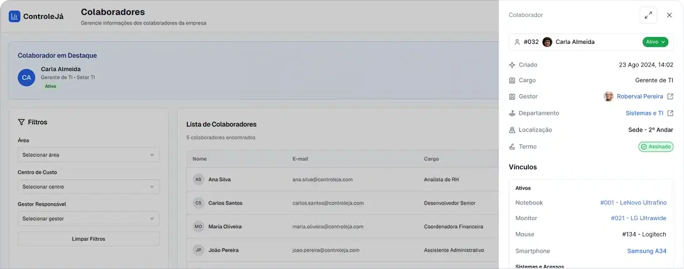Open the Selecionar gestor dropdown
The width and height of the screenshot is (684, 269).
[x=89, y=219]
